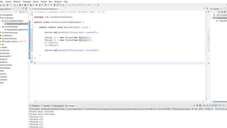Image resolution: width=227 pixels, height=128 pixels.
Task: Click the Outline panel horizontal scrollbar
Action: [220, 102]
